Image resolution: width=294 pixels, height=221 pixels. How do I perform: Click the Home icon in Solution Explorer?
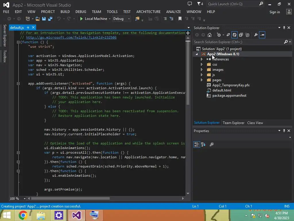pyautogui.click(x=210, y=35)
